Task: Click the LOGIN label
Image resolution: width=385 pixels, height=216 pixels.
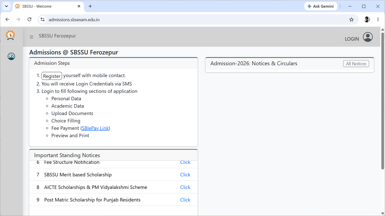Action: click(352, 39)
